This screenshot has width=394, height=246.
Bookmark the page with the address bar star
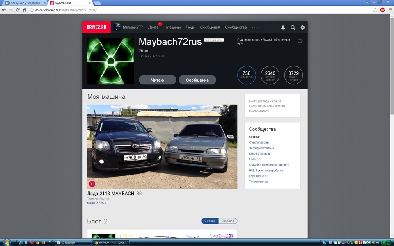click(x=375, y=10)
